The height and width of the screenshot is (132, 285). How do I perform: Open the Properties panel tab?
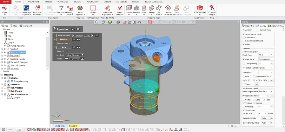pos(248,26)
